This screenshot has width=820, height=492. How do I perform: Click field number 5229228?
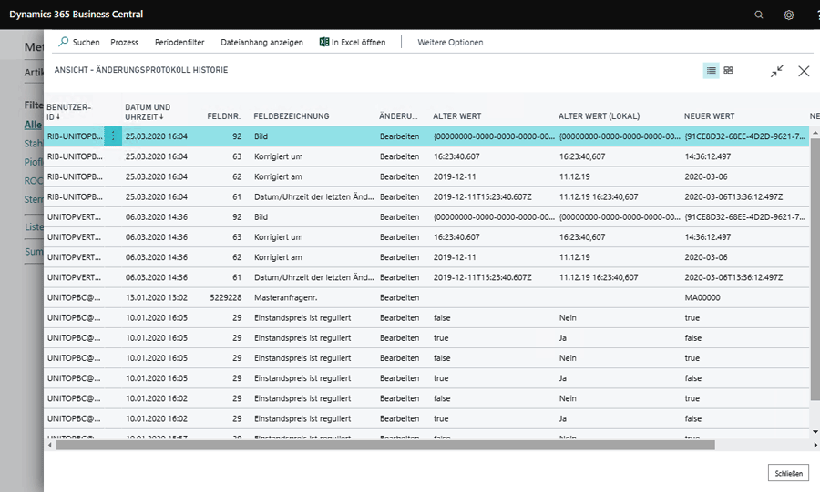pos(225,297)
